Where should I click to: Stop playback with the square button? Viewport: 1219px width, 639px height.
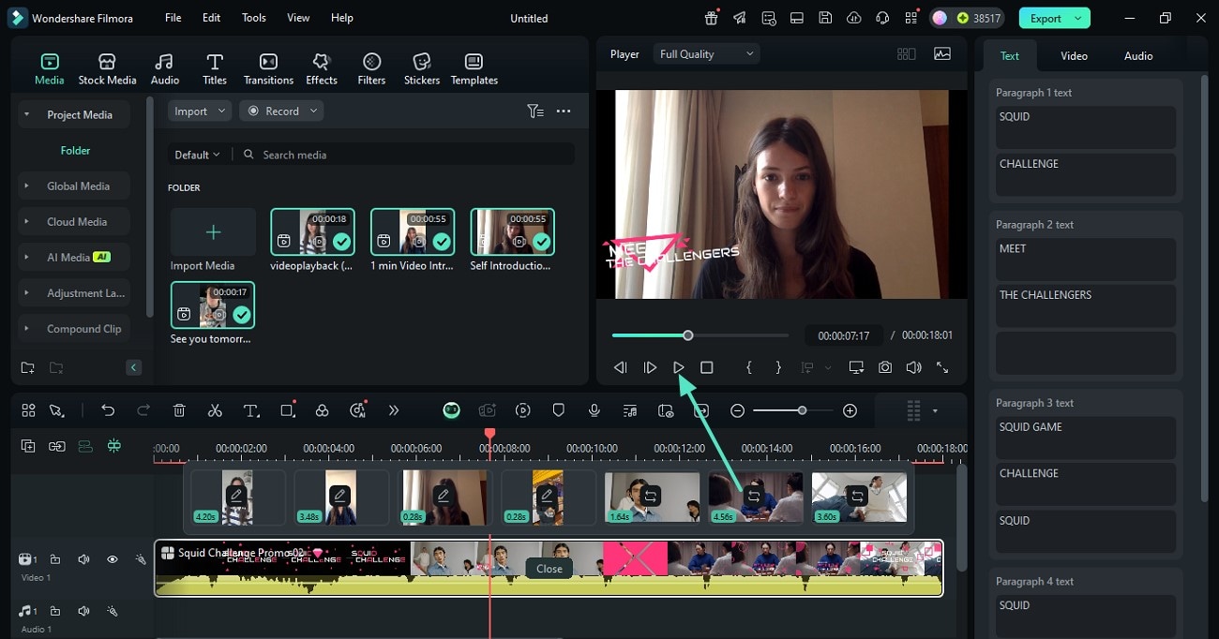(707, 367)
